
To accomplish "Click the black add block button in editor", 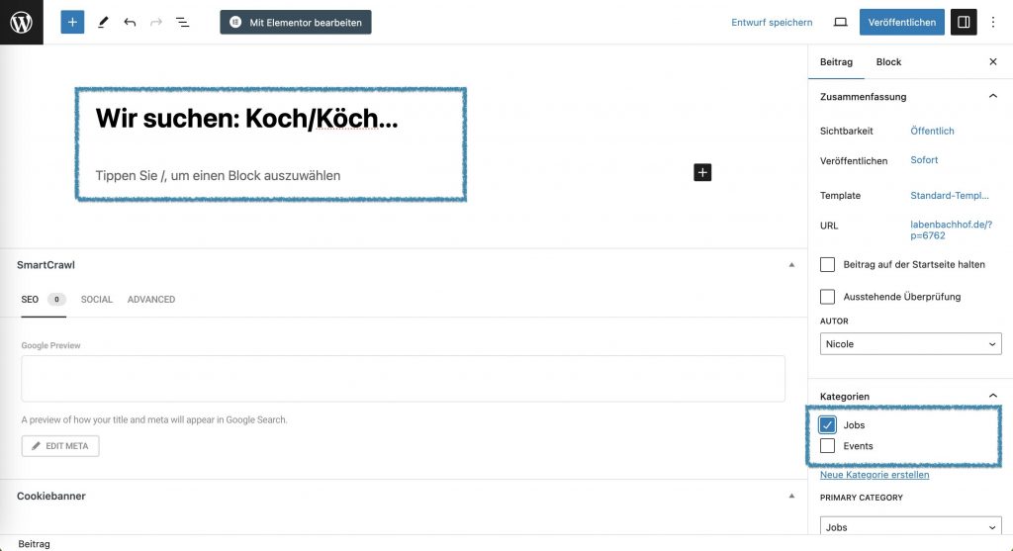I will 702,173.
